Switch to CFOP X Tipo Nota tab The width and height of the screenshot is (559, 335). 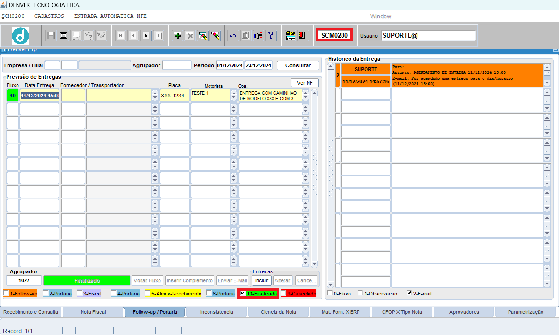pos(402,312)
